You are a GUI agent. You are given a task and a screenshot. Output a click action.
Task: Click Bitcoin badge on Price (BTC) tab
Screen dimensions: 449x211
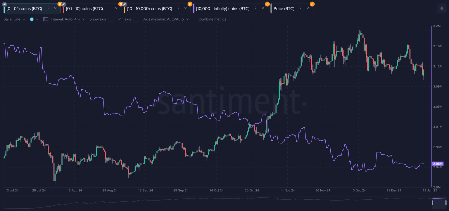point(312,4)
